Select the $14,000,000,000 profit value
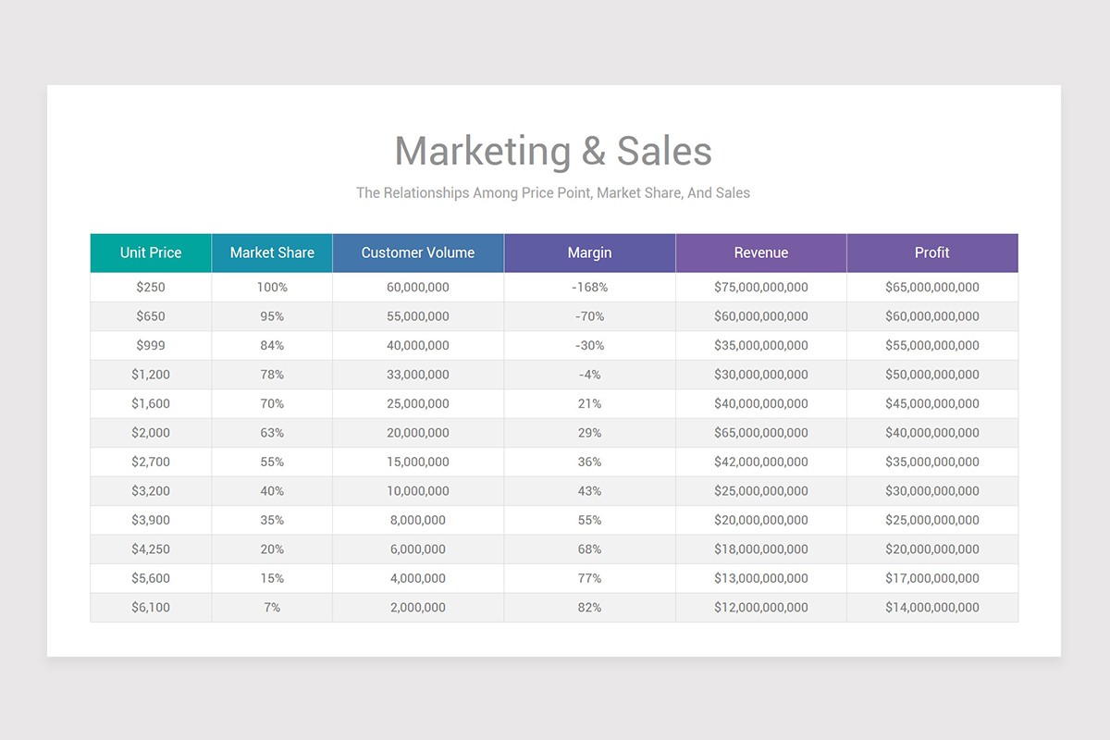 pyautogui.click(x=931, y=607)
